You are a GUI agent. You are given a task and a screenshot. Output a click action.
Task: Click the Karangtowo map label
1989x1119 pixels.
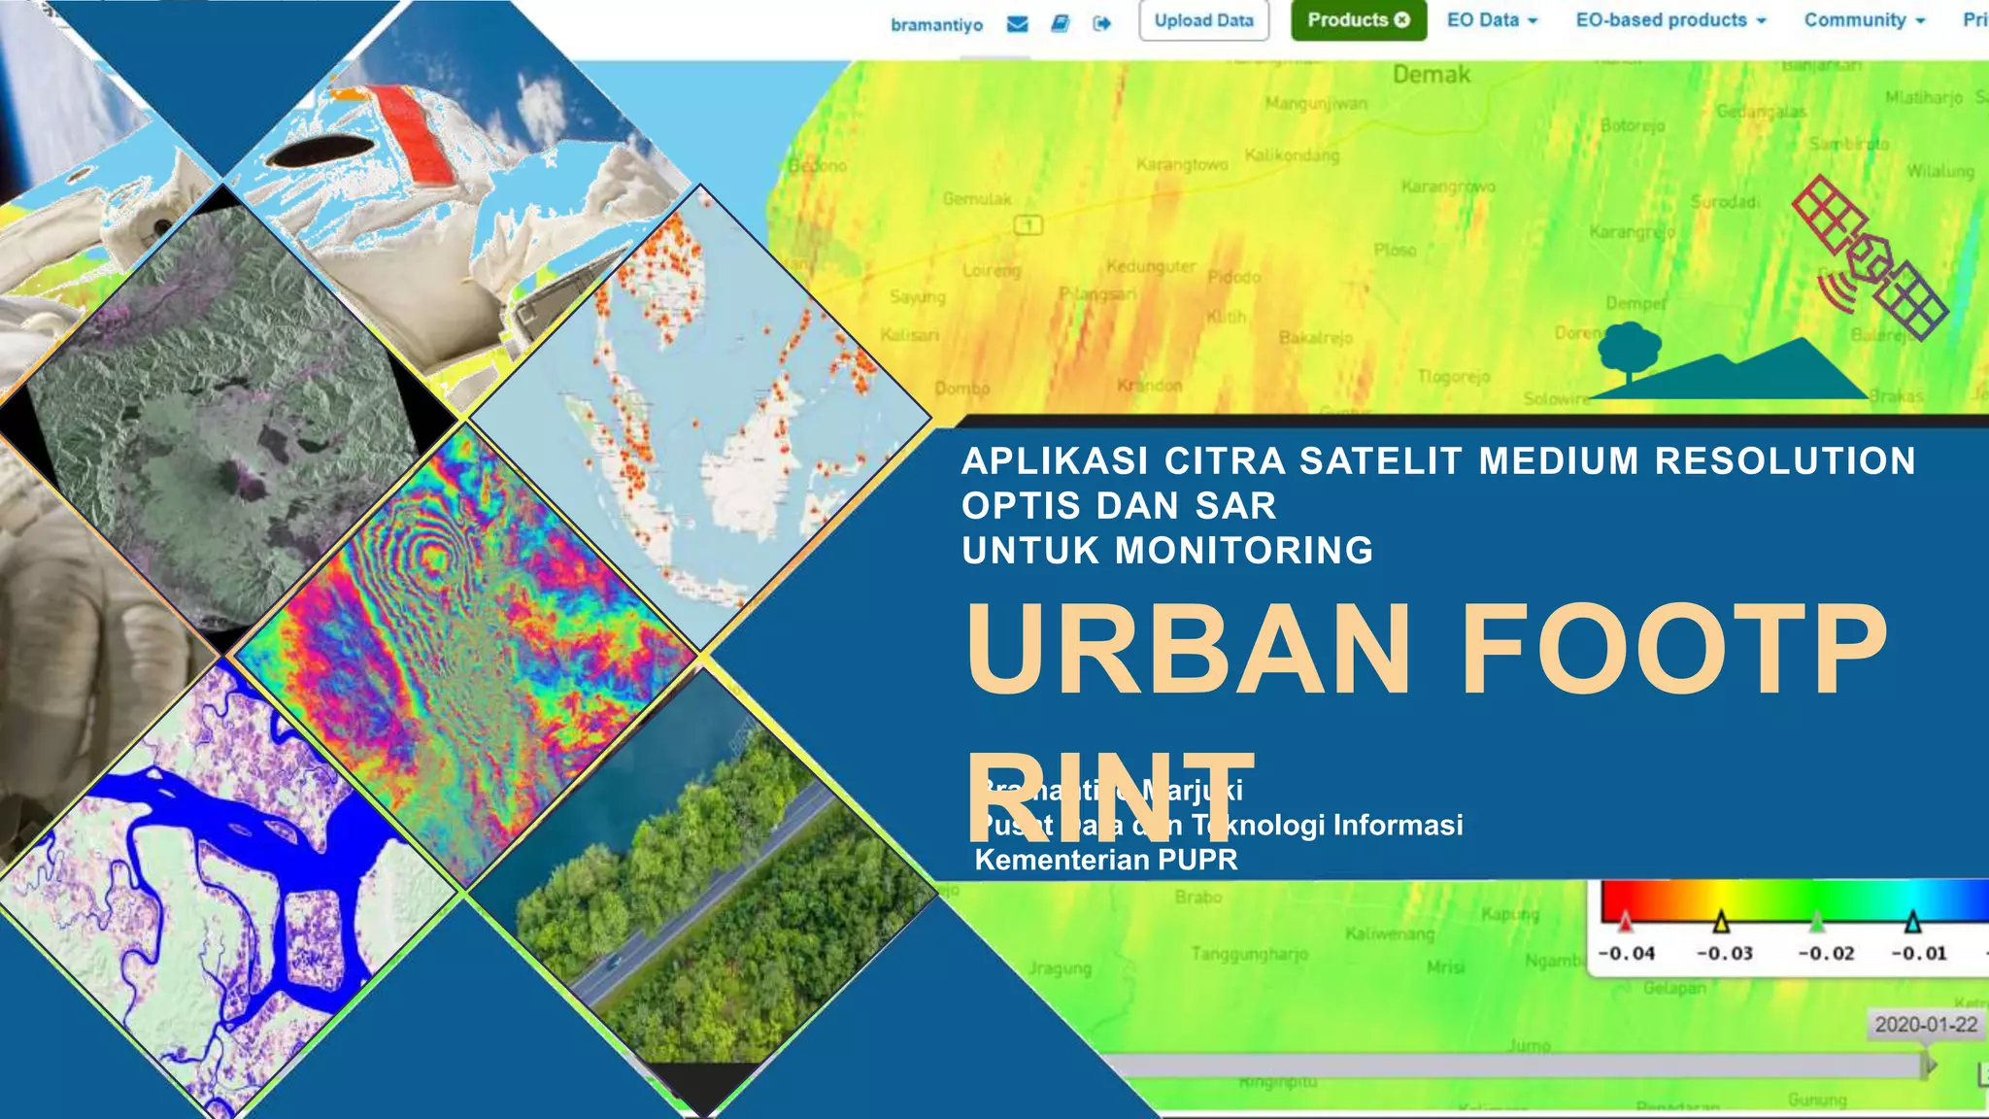(x=1182, y=165)
